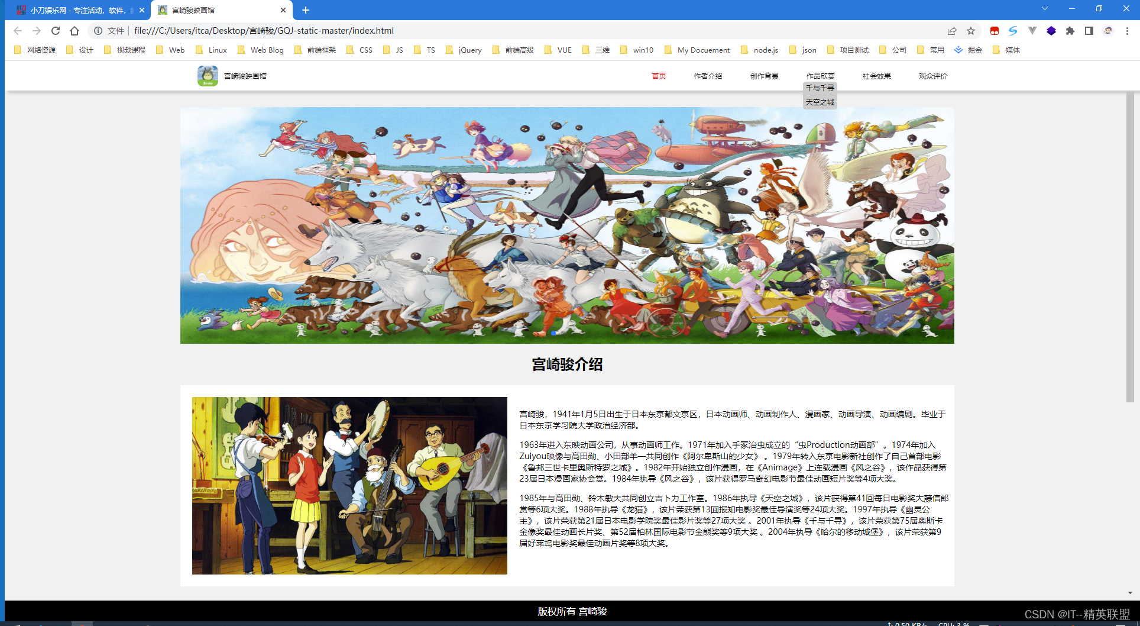The height and width of the screenshot is (626, 1140).
Task: Bookmark this page with star icon
Action: [971, 31]
